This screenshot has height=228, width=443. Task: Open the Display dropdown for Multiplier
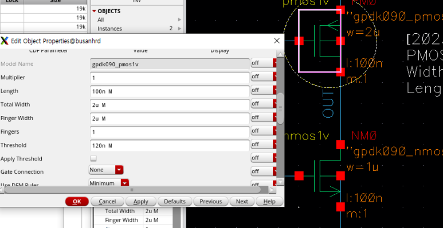264,77
